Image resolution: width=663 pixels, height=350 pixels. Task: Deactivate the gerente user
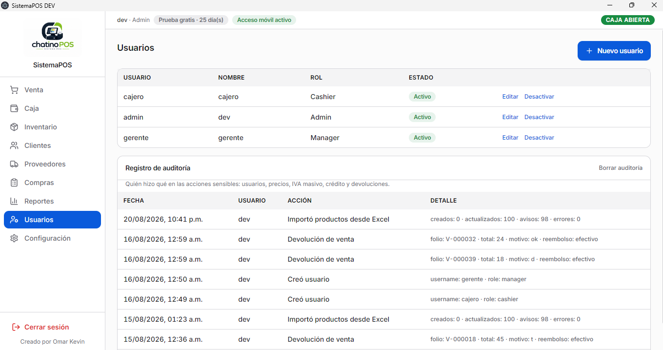tap(539, 138)
